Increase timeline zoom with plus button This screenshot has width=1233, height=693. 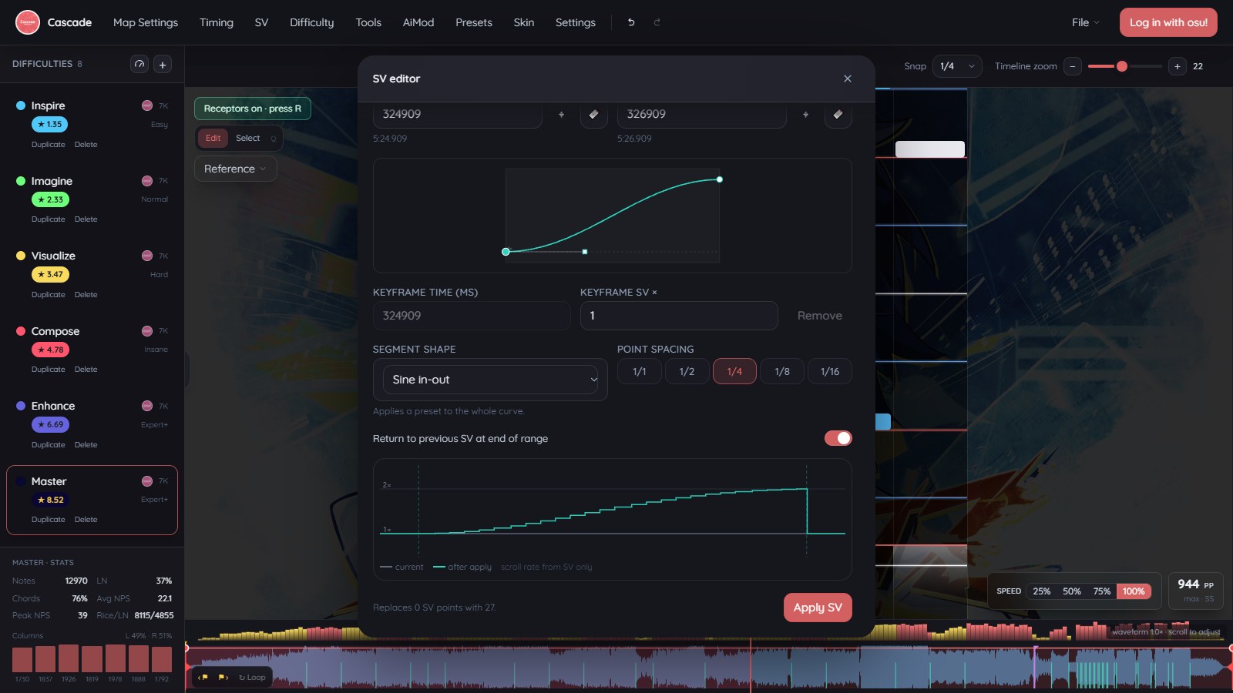pyautogui.click(x=1177, y=66)
